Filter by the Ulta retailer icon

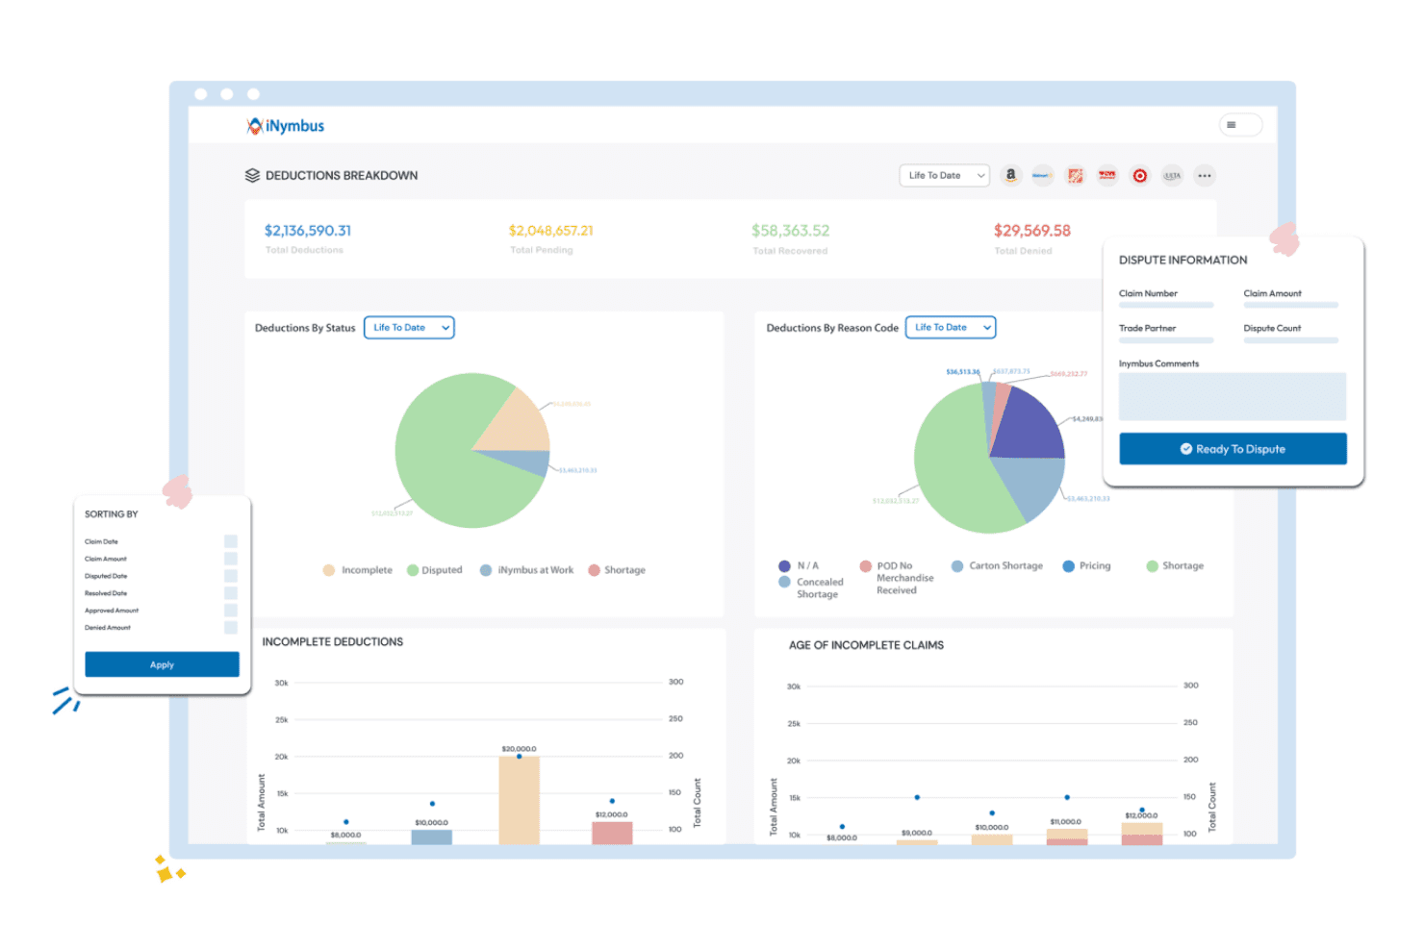pyautogui.click(x=1172, y=175)
